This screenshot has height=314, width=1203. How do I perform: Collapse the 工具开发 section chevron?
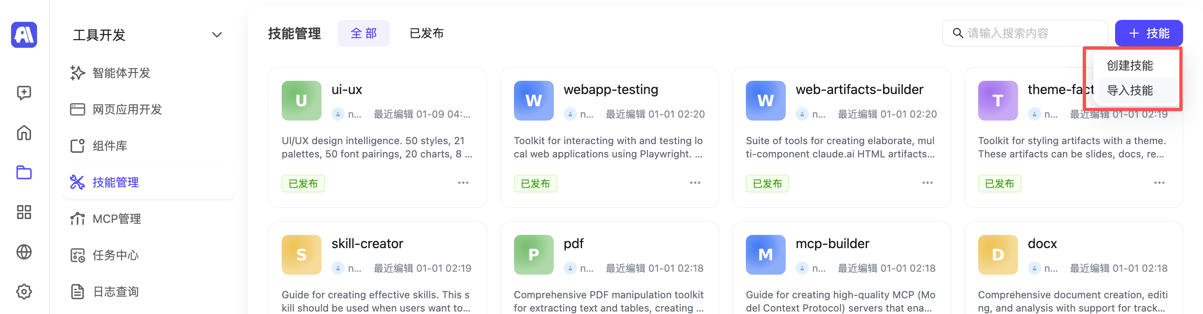[217, 35]
